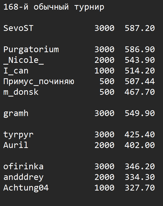Click the 514.20 score value
Viewport: 163px width, 206px height.
point(140,71)
